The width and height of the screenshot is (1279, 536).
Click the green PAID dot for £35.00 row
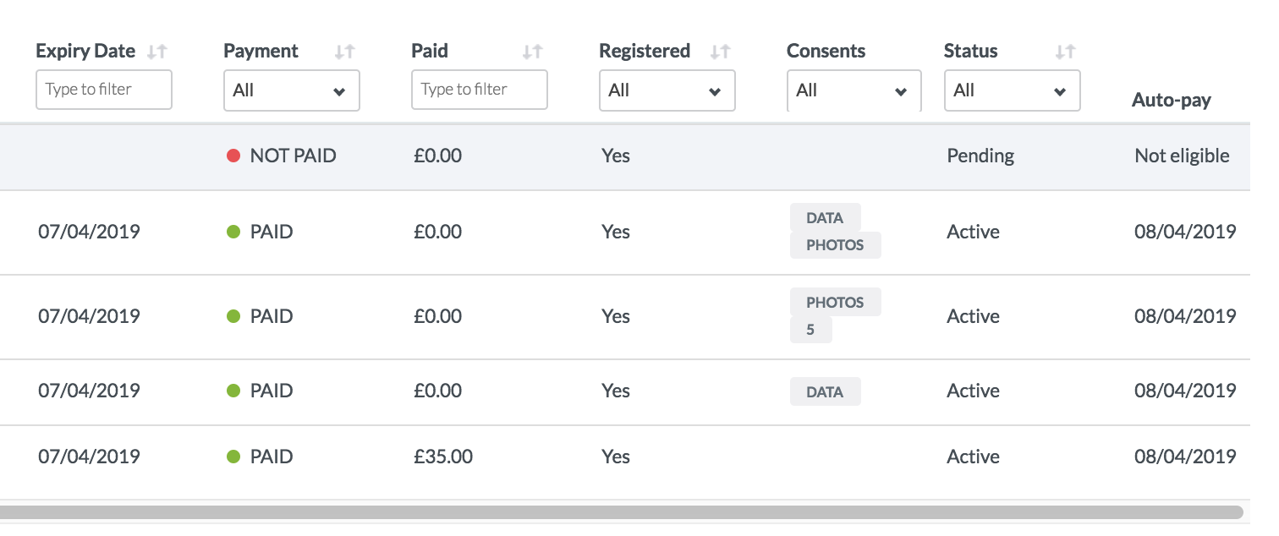pos(234,457)
